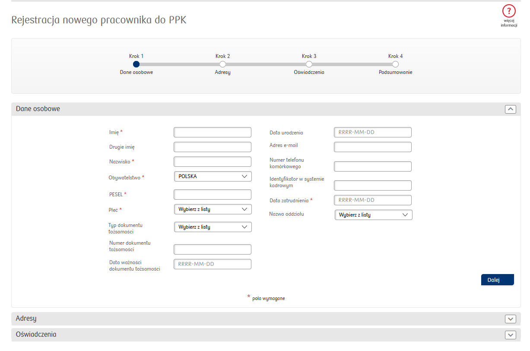
Task: Expand the Oświadczenia section arrow
Action: pyautogui.click(x=511, y=335)
